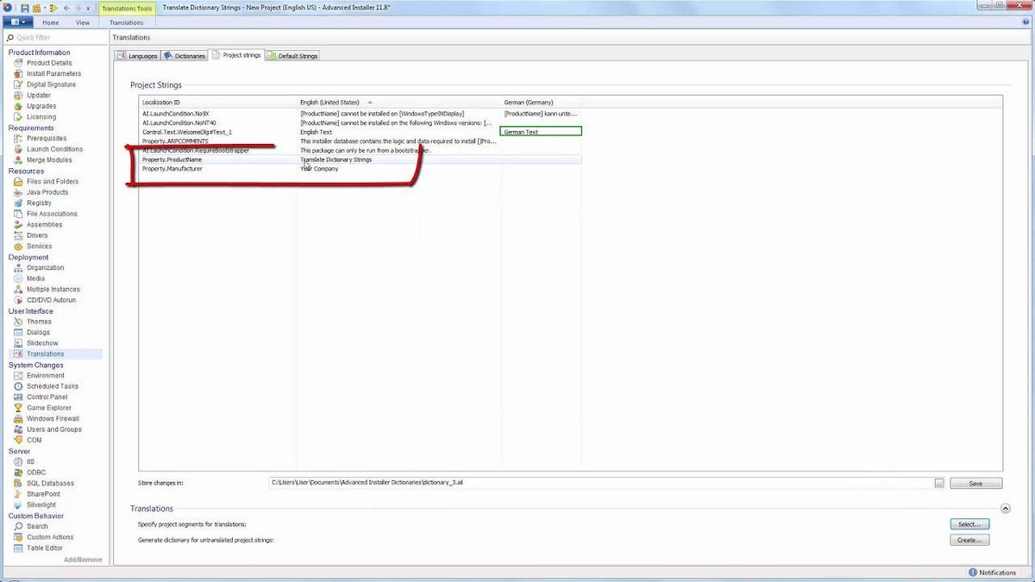Go back with the left arrow icon
The width and height of the screenshot is (1035, 582).
(x=66, y=8)
